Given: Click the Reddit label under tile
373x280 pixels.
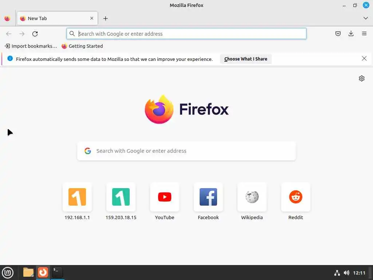Looking at the screenshot, I should click(x=296, y=217).
